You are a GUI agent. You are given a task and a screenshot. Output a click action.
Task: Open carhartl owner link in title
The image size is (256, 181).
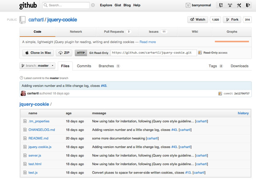pos(36,20)
